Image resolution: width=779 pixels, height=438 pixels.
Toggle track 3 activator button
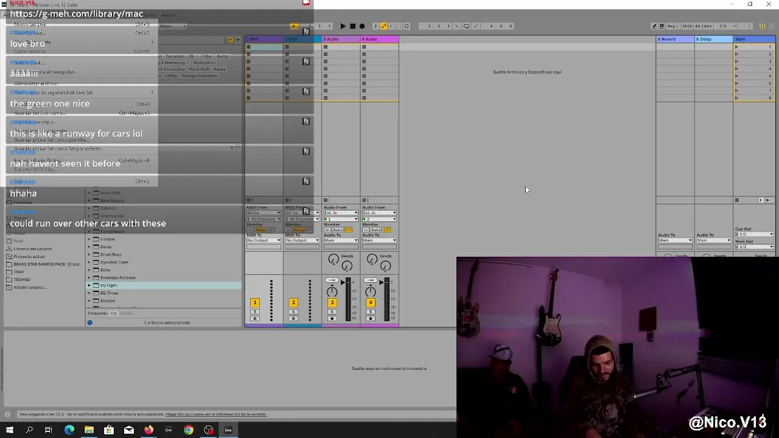pos(332,302)
